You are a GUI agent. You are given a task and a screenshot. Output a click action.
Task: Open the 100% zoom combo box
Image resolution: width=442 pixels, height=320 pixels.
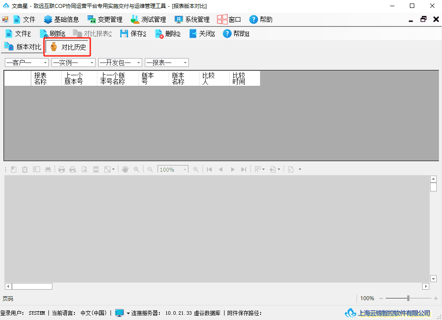173,169
